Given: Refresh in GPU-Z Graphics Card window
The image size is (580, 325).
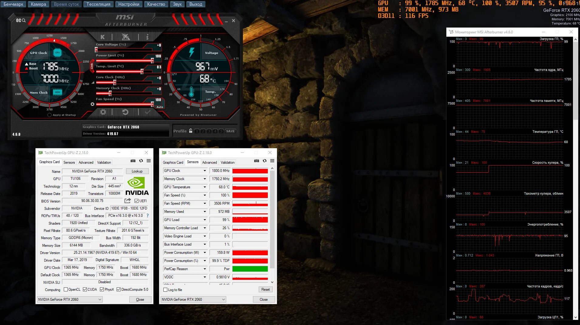Looking at the screenshot, I should click(141, 161).
